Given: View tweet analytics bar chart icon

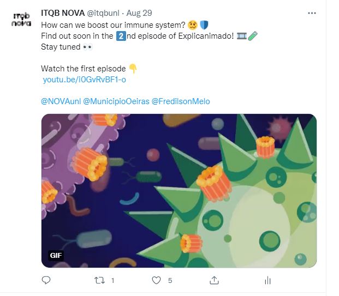Looking at the screenshot, I should click(x=267, y=280).
